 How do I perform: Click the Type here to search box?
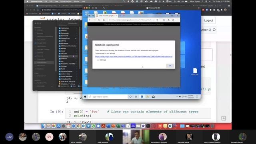[108, 97]
